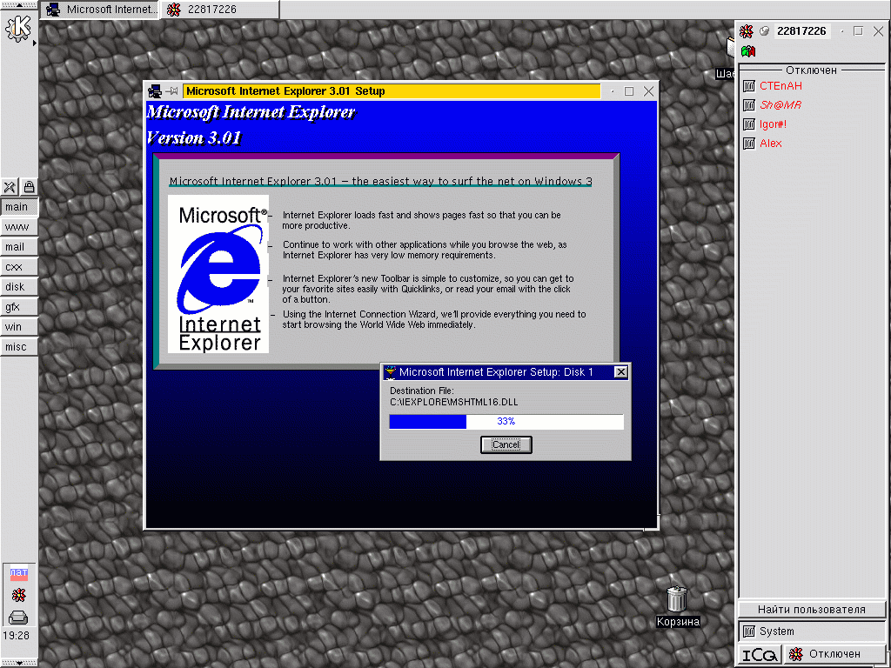The image size is (891, 668).
Task: Maximize the IE 3.01 Setup window
Action: point(629,90)
